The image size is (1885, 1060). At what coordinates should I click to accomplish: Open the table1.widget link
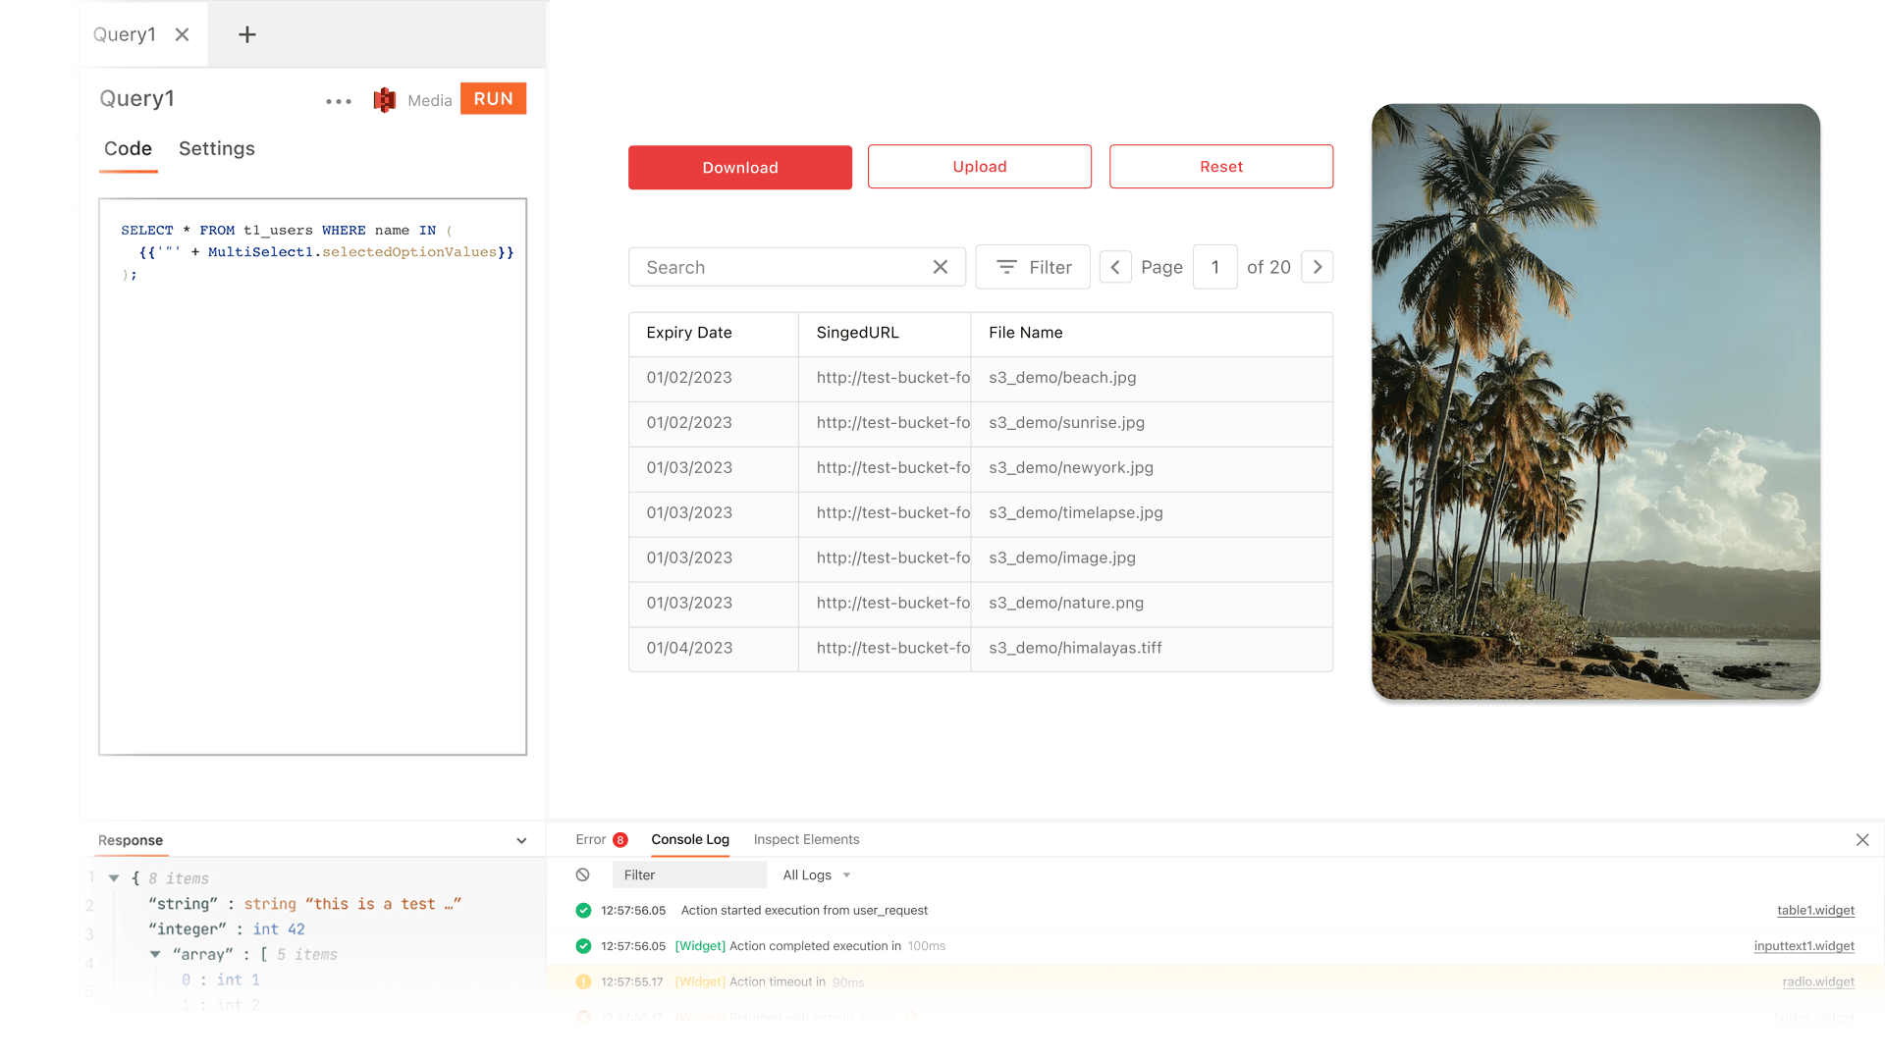1815,910
